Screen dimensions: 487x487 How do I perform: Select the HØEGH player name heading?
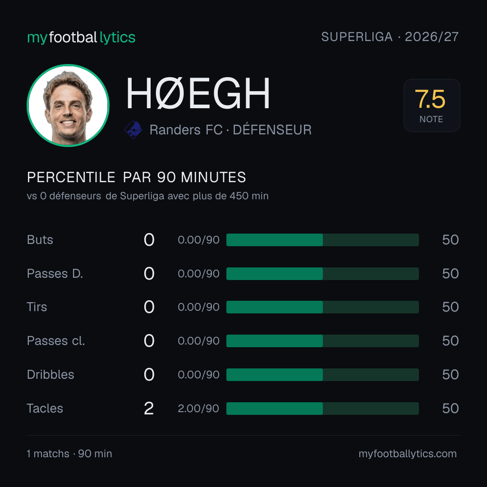198,93
